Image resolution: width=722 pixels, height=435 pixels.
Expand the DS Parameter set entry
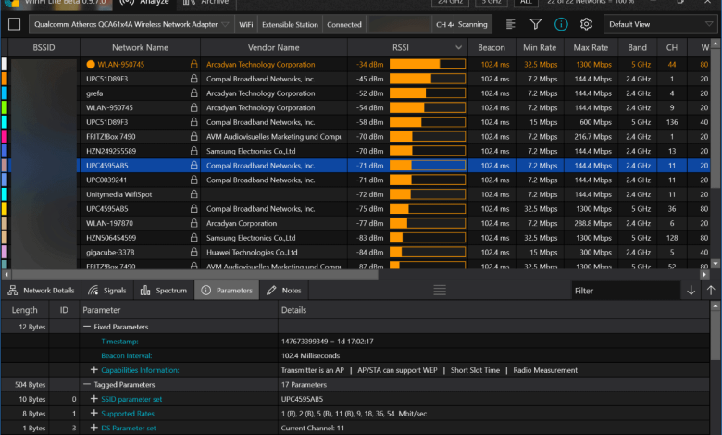click(x=93, y=428)
